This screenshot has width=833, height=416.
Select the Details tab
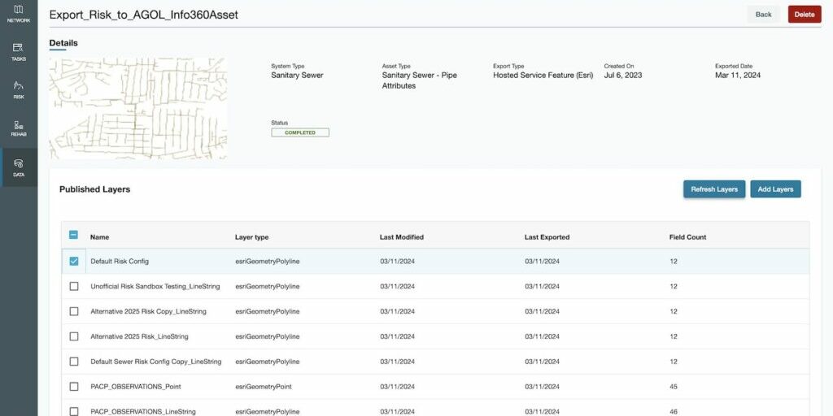click(63, 43)
